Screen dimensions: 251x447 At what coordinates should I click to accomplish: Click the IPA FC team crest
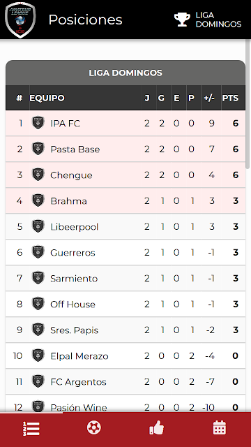[x=38, y=123]
